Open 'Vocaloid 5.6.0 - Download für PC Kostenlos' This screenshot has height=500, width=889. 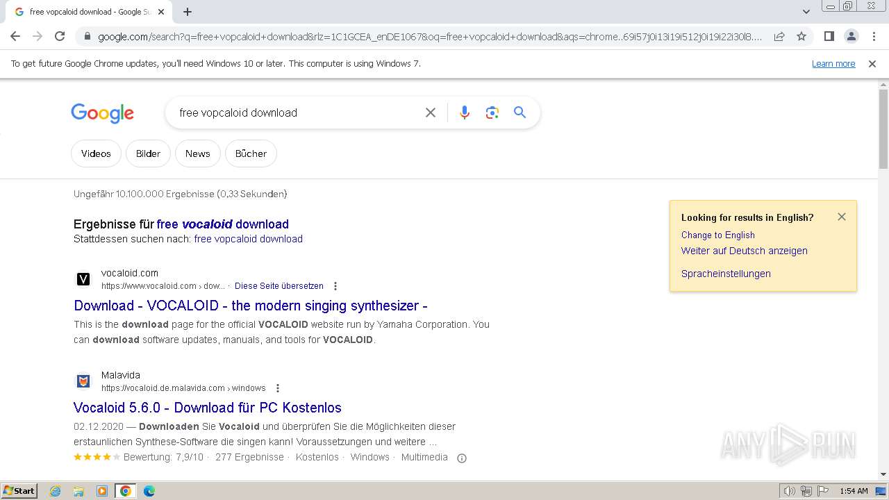(x=208, y=408)
